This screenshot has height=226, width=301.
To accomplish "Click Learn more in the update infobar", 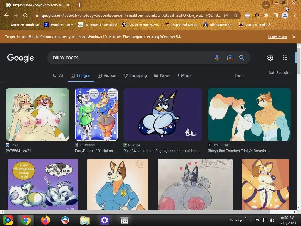I will (x=277, y=37).
